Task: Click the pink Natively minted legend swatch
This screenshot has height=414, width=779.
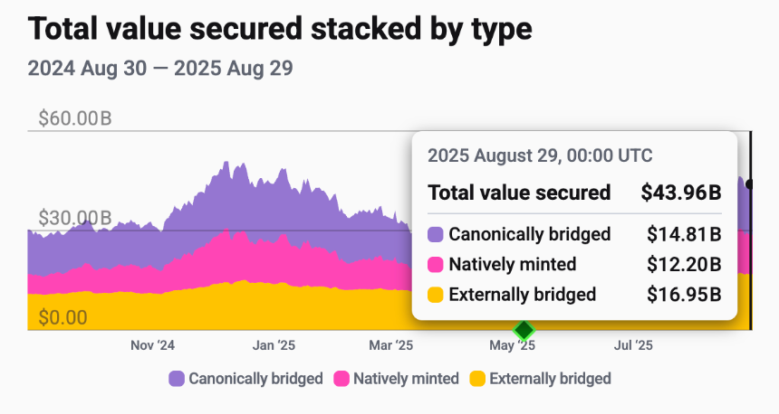Action: (341, 379)
